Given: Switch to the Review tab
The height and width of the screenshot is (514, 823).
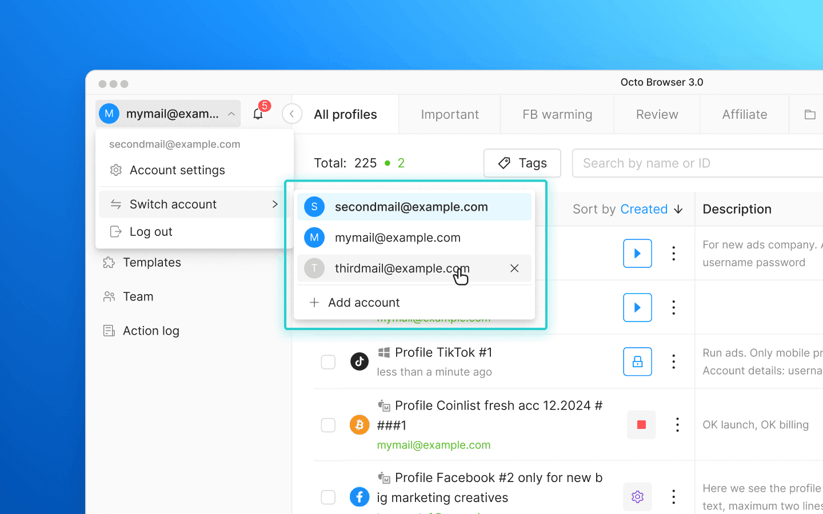Looking at the screenshot, I should point(657,114).
